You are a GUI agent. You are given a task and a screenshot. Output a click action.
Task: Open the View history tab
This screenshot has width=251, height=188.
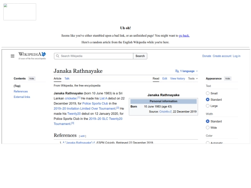(178, 78)
